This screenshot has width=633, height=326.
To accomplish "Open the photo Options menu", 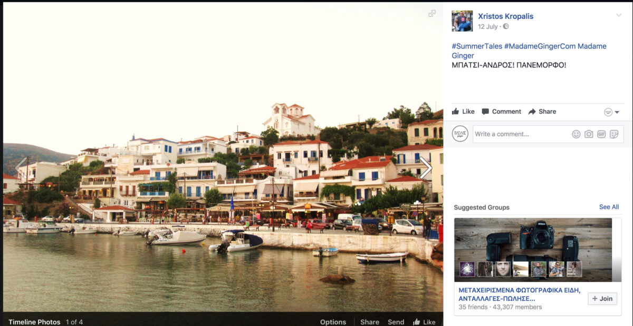I will (x=333, y=322).
